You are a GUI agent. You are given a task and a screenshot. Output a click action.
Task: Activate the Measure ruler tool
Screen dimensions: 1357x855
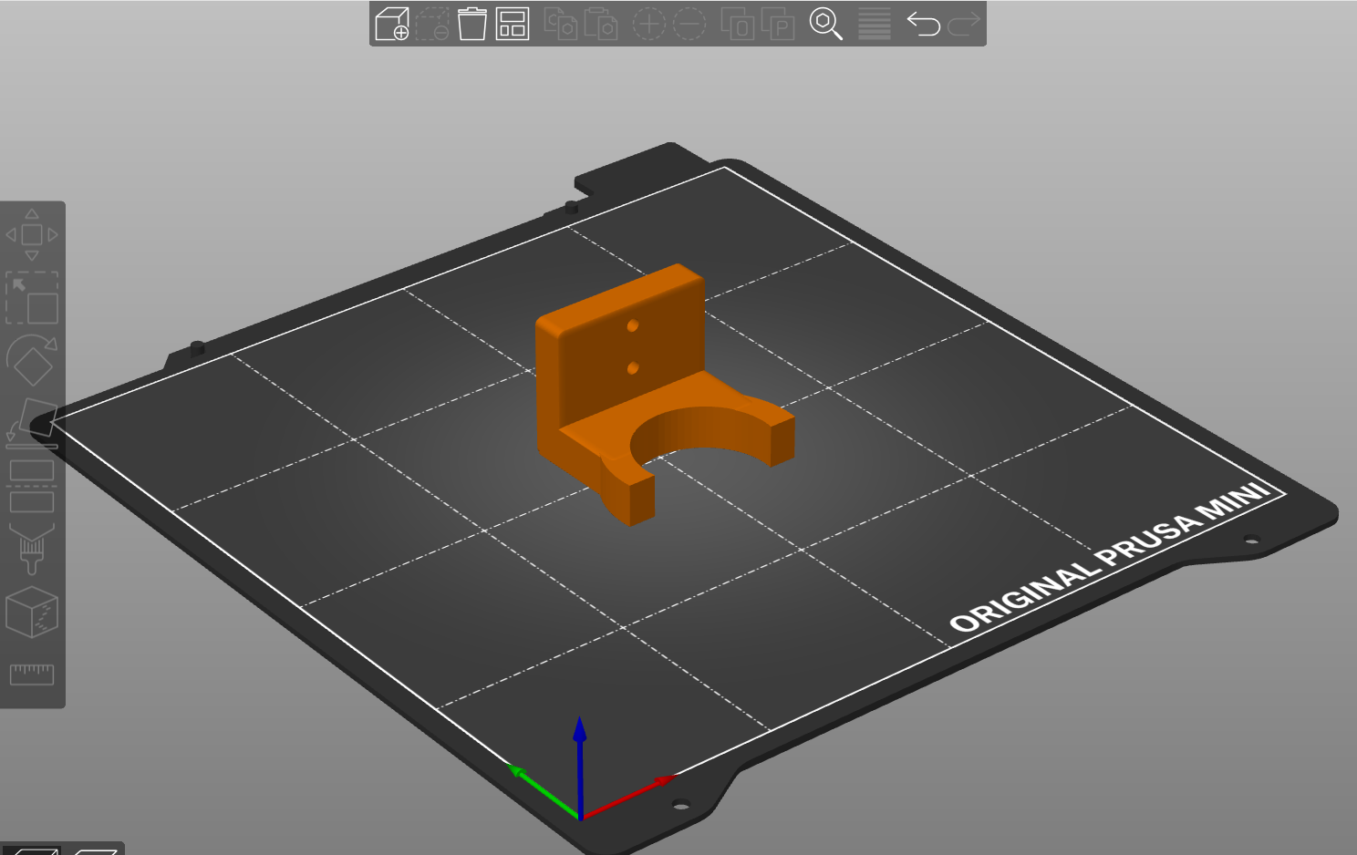(32, 675)
